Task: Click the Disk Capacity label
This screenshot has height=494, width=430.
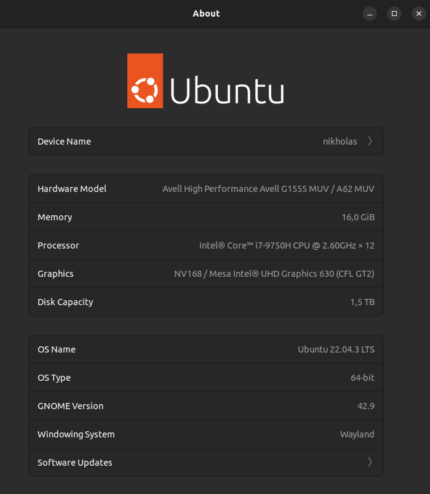Action: click(x=65, y=302)
